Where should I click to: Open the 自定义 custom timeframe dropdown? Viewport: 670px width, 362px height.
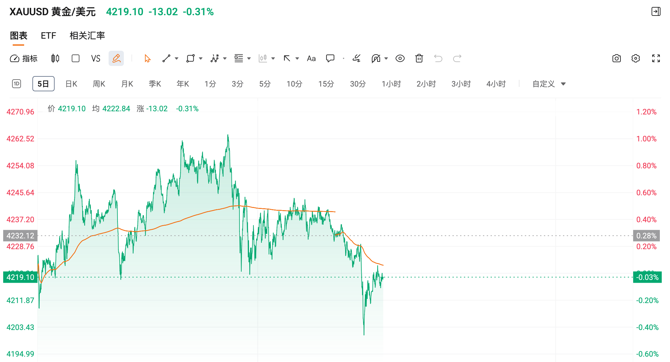[549, 84]
